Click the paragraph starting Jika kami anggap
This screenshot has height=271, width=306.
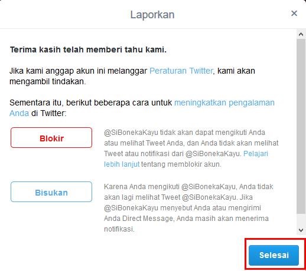(132, 76)
